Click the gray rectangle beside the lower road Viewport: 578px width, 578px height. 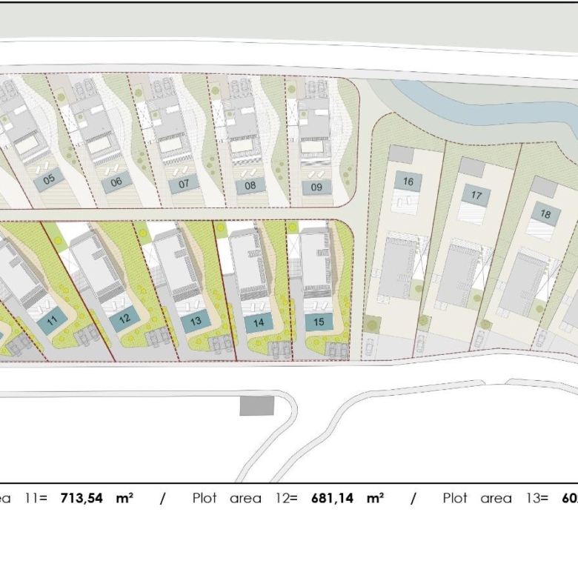257,406
